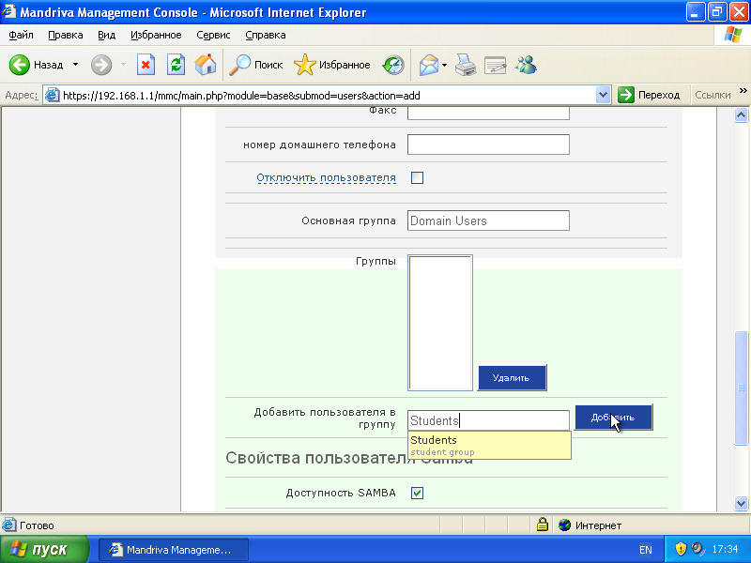
Task: Click the Факс input field
Action: coord(488,114)
